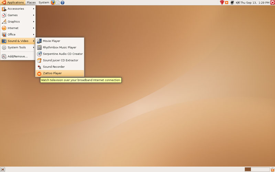Image resolution: width=275 pixels, height=172 pixels.
Task: Open System Tools submenu entry
Action: (x=18, y=47)
